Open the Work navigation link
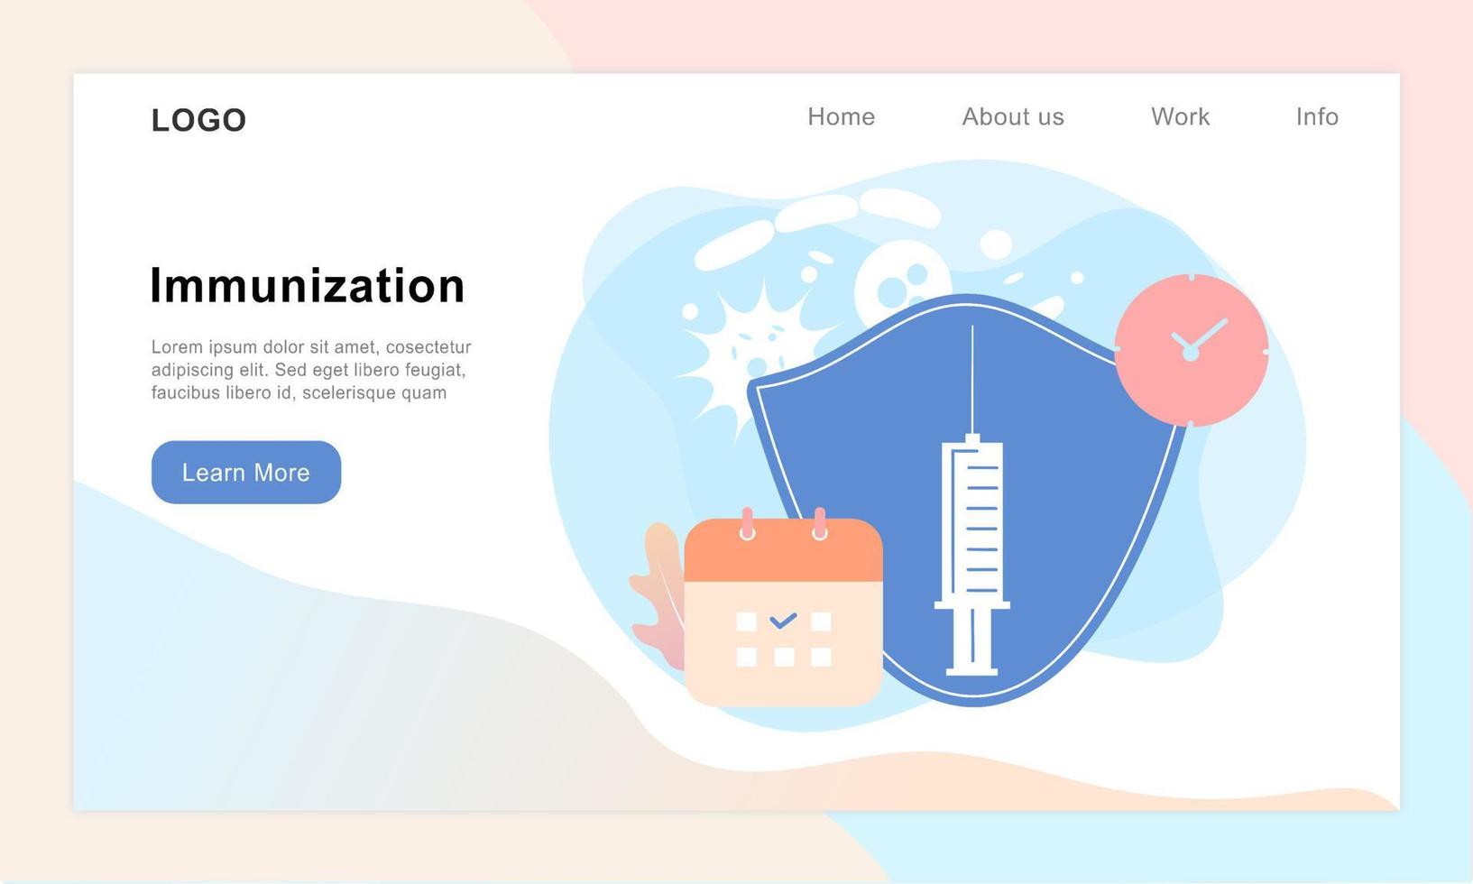The height and width of the screenshot is (884, 1473). tap(1180, 116)
